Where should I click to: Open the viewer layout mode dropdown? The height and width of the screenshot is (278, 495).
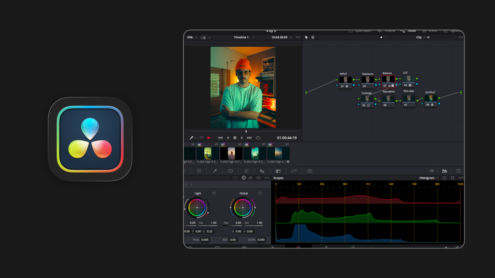[205, 37]
